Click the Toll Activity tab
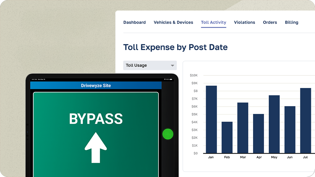Viewport: 315px width, 177px height. point(213,22)
